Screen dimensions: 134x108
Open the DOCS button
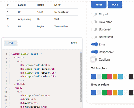pos(115,4)
